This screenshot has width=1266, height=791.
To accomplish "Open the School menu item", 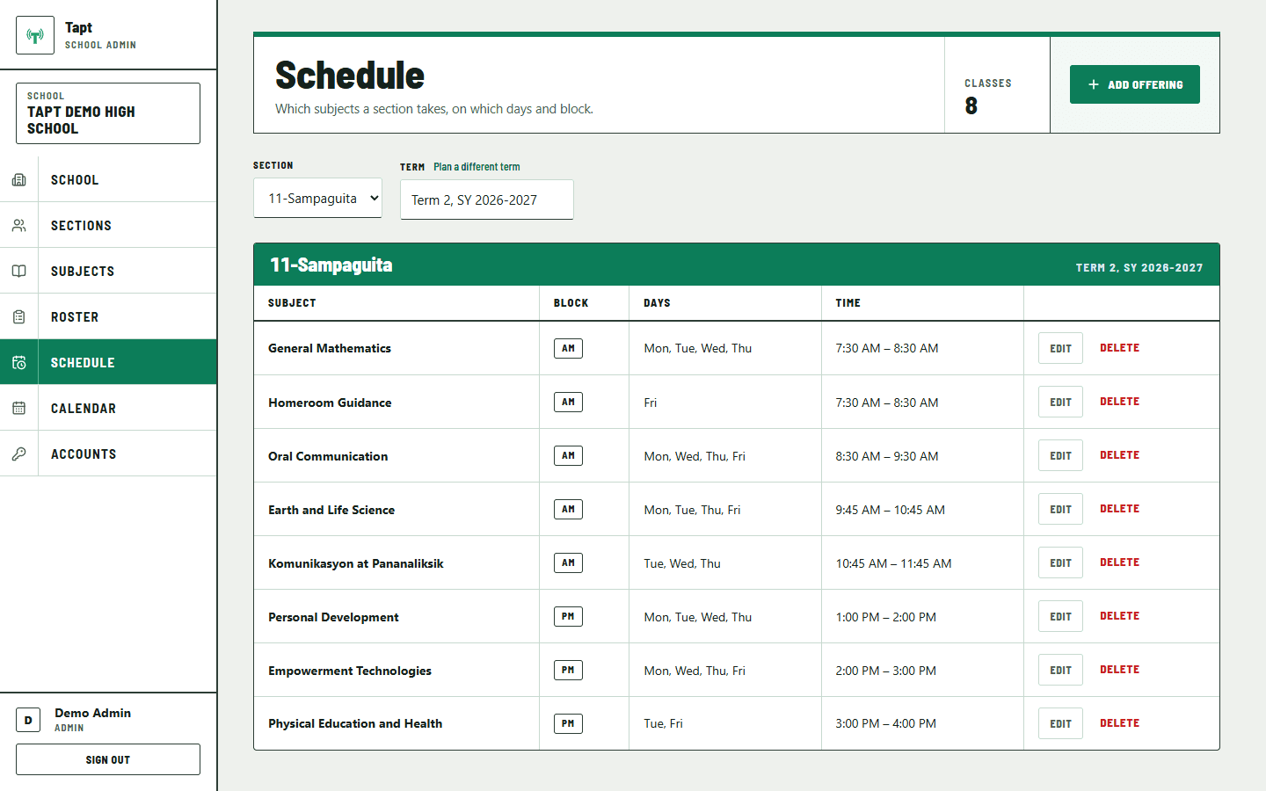I will point(108,180).
